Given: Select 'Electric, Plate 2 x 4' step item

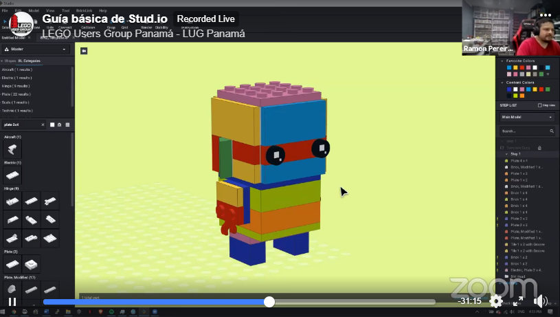Looking at the screenshot, I should (x=526, y=270).
